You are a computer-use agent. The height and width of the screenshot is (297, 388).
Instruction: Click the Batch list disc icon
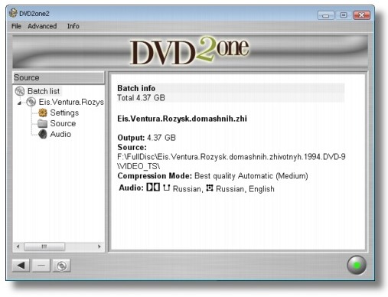20,91
